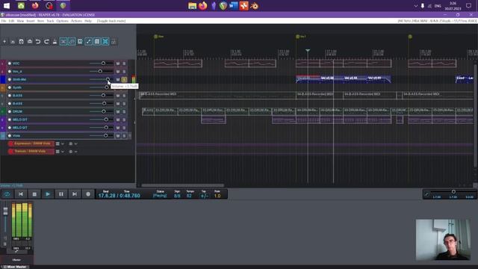Viewport: 478px width, 269px height.
Task: Toggle the locking toolbar icon
Action: tap(114, 42)
